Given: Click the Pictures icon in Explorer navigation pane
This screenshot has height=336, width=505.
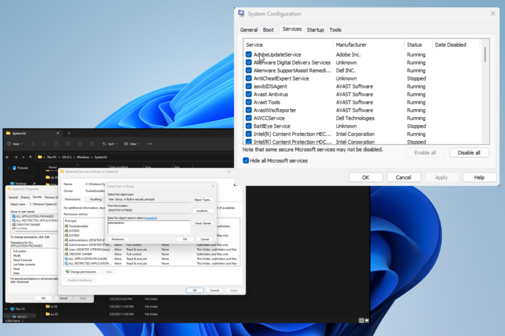Looking at the screenshot, I should point(14,168).
